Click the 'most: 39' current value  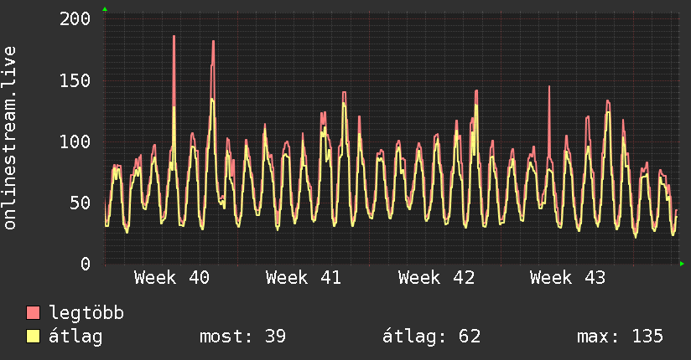243,337
